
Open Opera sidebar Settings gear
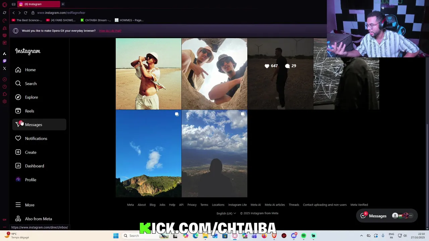(x=4, y=101)
